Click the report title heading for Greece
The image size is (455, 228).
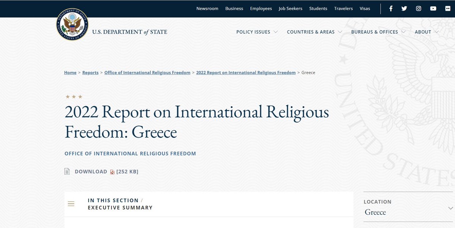pyautogui.click(x=197, y=122)
